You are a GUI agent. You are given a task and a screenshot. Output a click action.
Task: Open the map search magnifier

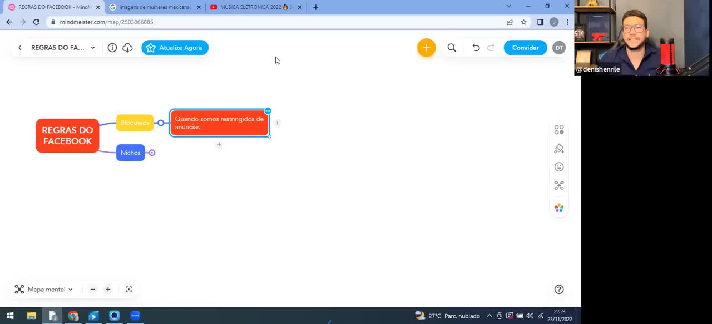(452, 48)
